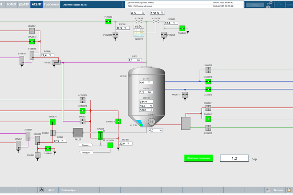The width and height of the screenshot is (293, 195).
Task: Click the FILLER unit block
Action: click(x=78, y=133)
